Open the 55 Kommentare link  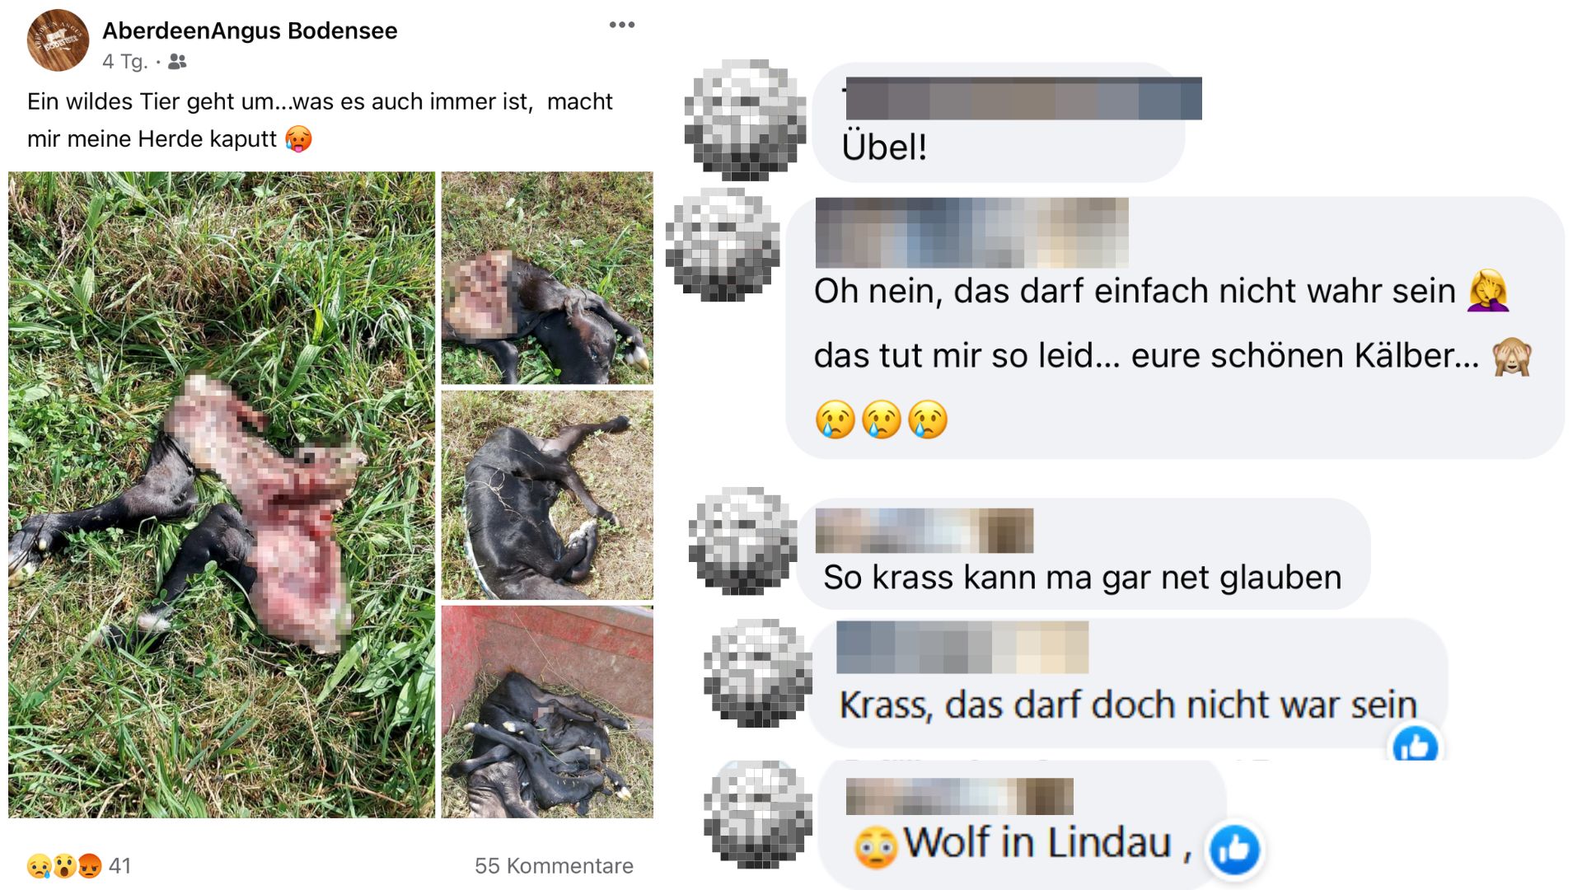(x=554, y=866)
